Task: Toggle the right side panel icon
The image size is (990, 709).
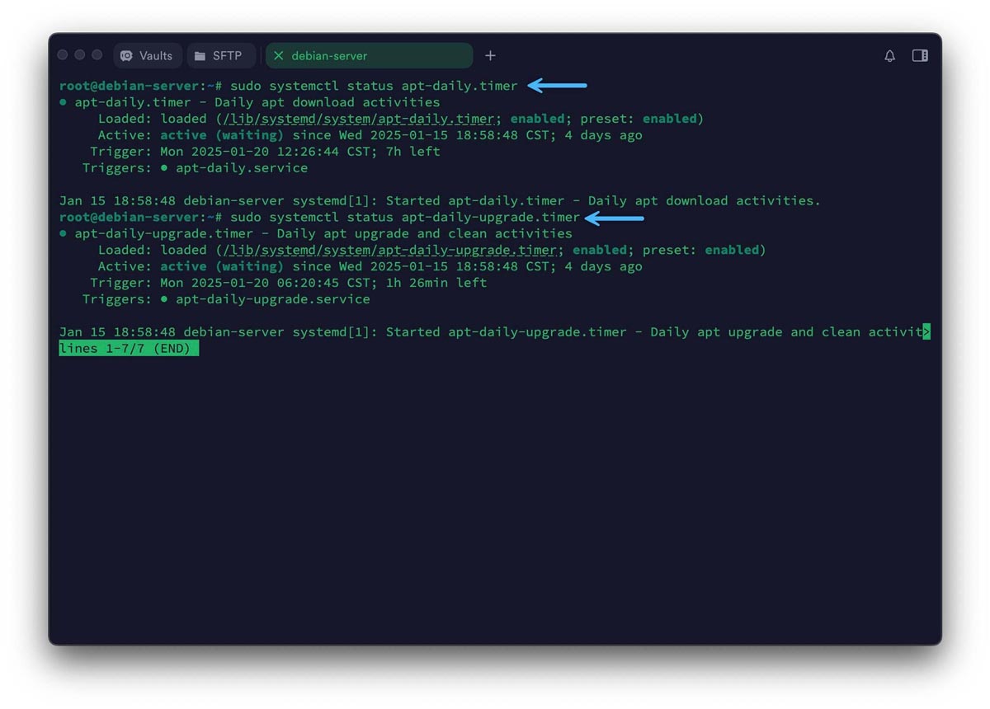Action: click(x=920, y=56)
